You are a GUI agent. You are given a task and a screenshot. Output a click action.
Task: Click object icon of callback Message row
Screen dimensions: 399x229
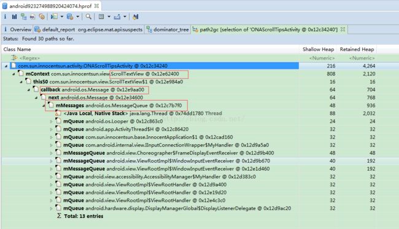coord(36,89)
